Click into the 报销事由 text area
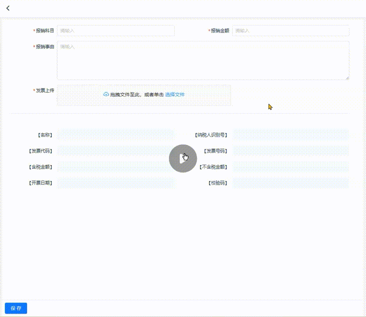 click(x=203, y=60)
